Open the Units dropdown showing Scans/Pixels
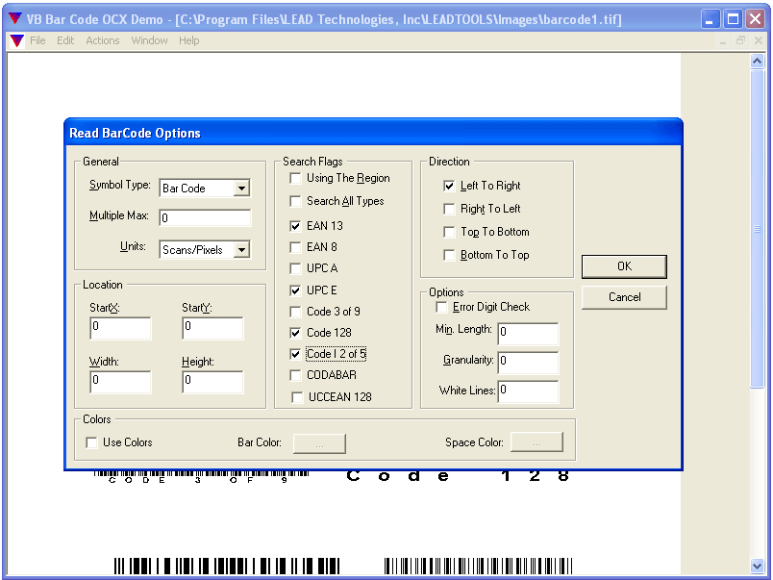The image size is (773, 580). click(240, 249)
